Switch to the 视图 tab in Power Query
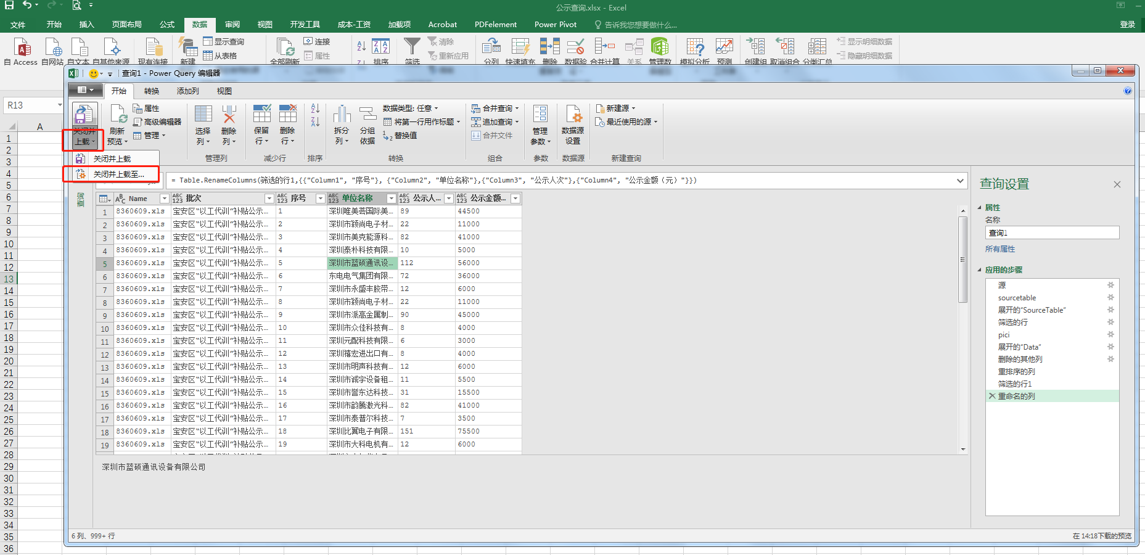1145x555 pixels. pos(224,91)
